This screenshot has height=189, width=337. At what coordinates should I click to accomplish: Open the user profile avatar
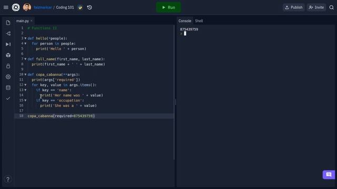27,7
